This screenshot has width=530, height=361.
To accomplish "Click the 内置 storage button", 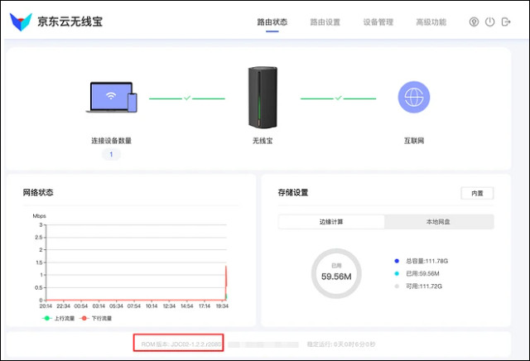I will 477,194.
